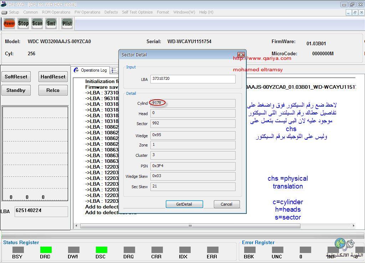Click the BBK error register indicator
Screen dimensions: 365x263
250,250
